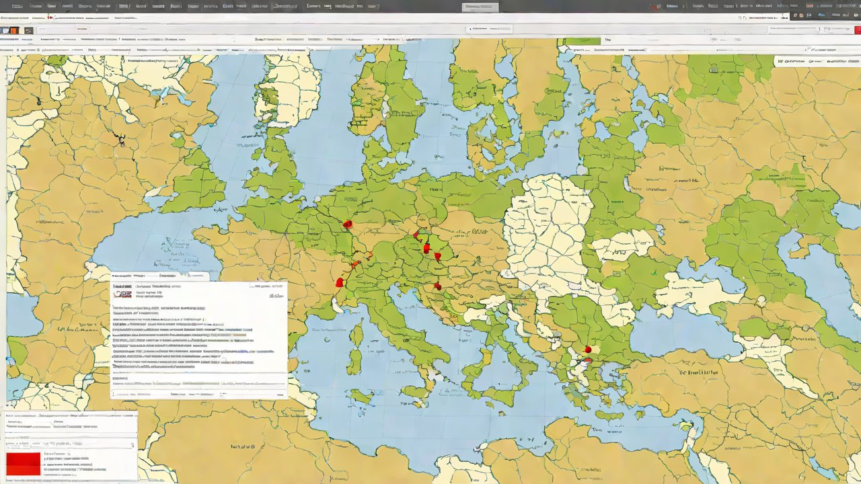Click the red marker east of the Adriatic Sea
The width and height of the screenshot is (861, 484).
pyautogui.click(x=438, y=287)
